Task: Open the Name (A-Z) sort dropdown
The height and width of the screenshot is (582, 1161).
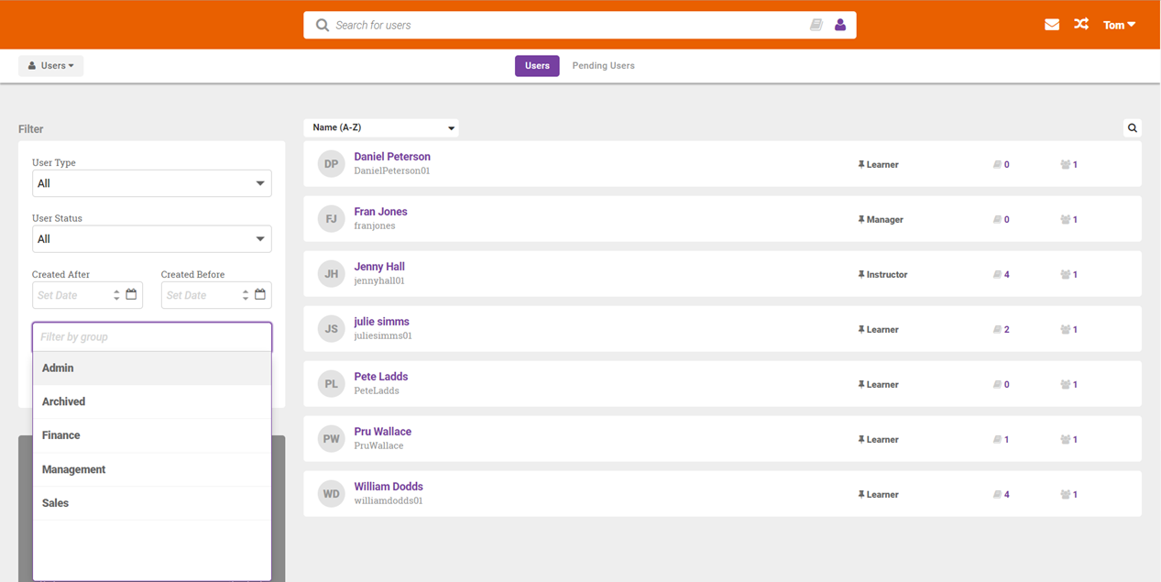Action: (381, 128)
